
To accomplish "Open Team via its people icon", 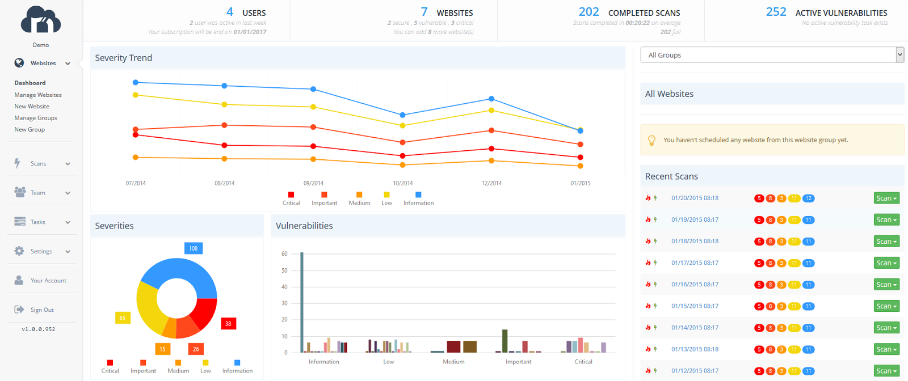I will [x=20, y=192].
